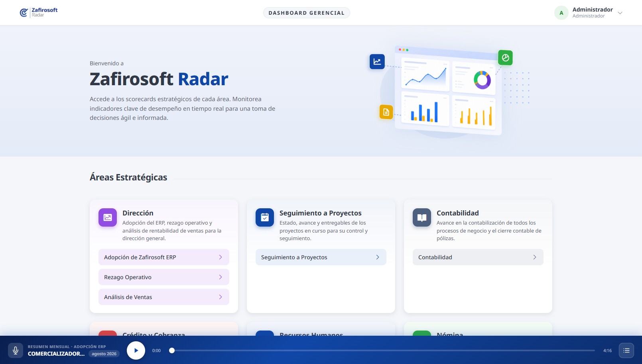The height and width of the screenshot is (364, 642).
Task: Click the audio slider handle at 0:00
Action: click(x=172, y=350)
